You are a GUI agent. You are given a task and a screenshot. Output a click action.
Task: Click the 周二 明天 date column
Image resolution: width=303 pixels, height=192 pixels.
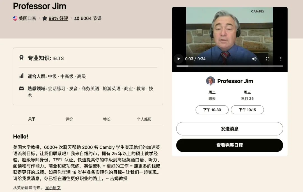(x=212, y=95)
